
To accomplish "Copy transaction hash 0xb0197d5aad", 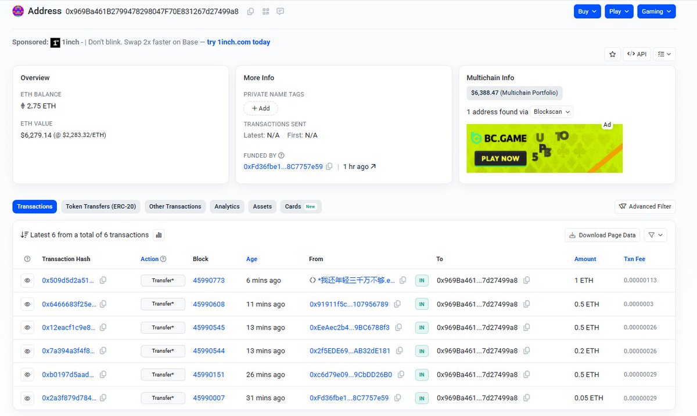I will 103,374.
